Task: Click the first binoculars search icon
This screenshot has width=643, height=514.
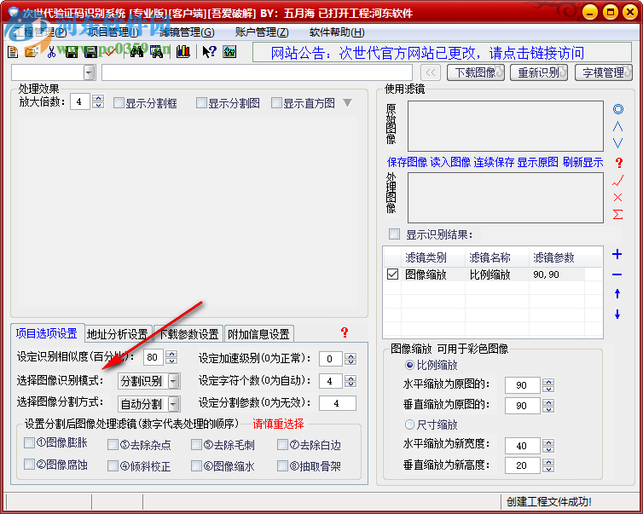Action: pyautogui.click(x=137, y=52)
